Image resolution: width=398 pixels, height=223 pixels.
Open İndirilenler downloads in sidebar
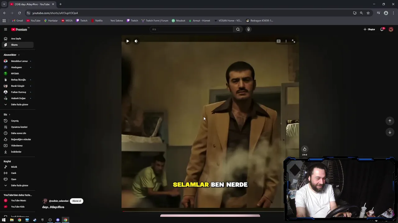(17, 152)
